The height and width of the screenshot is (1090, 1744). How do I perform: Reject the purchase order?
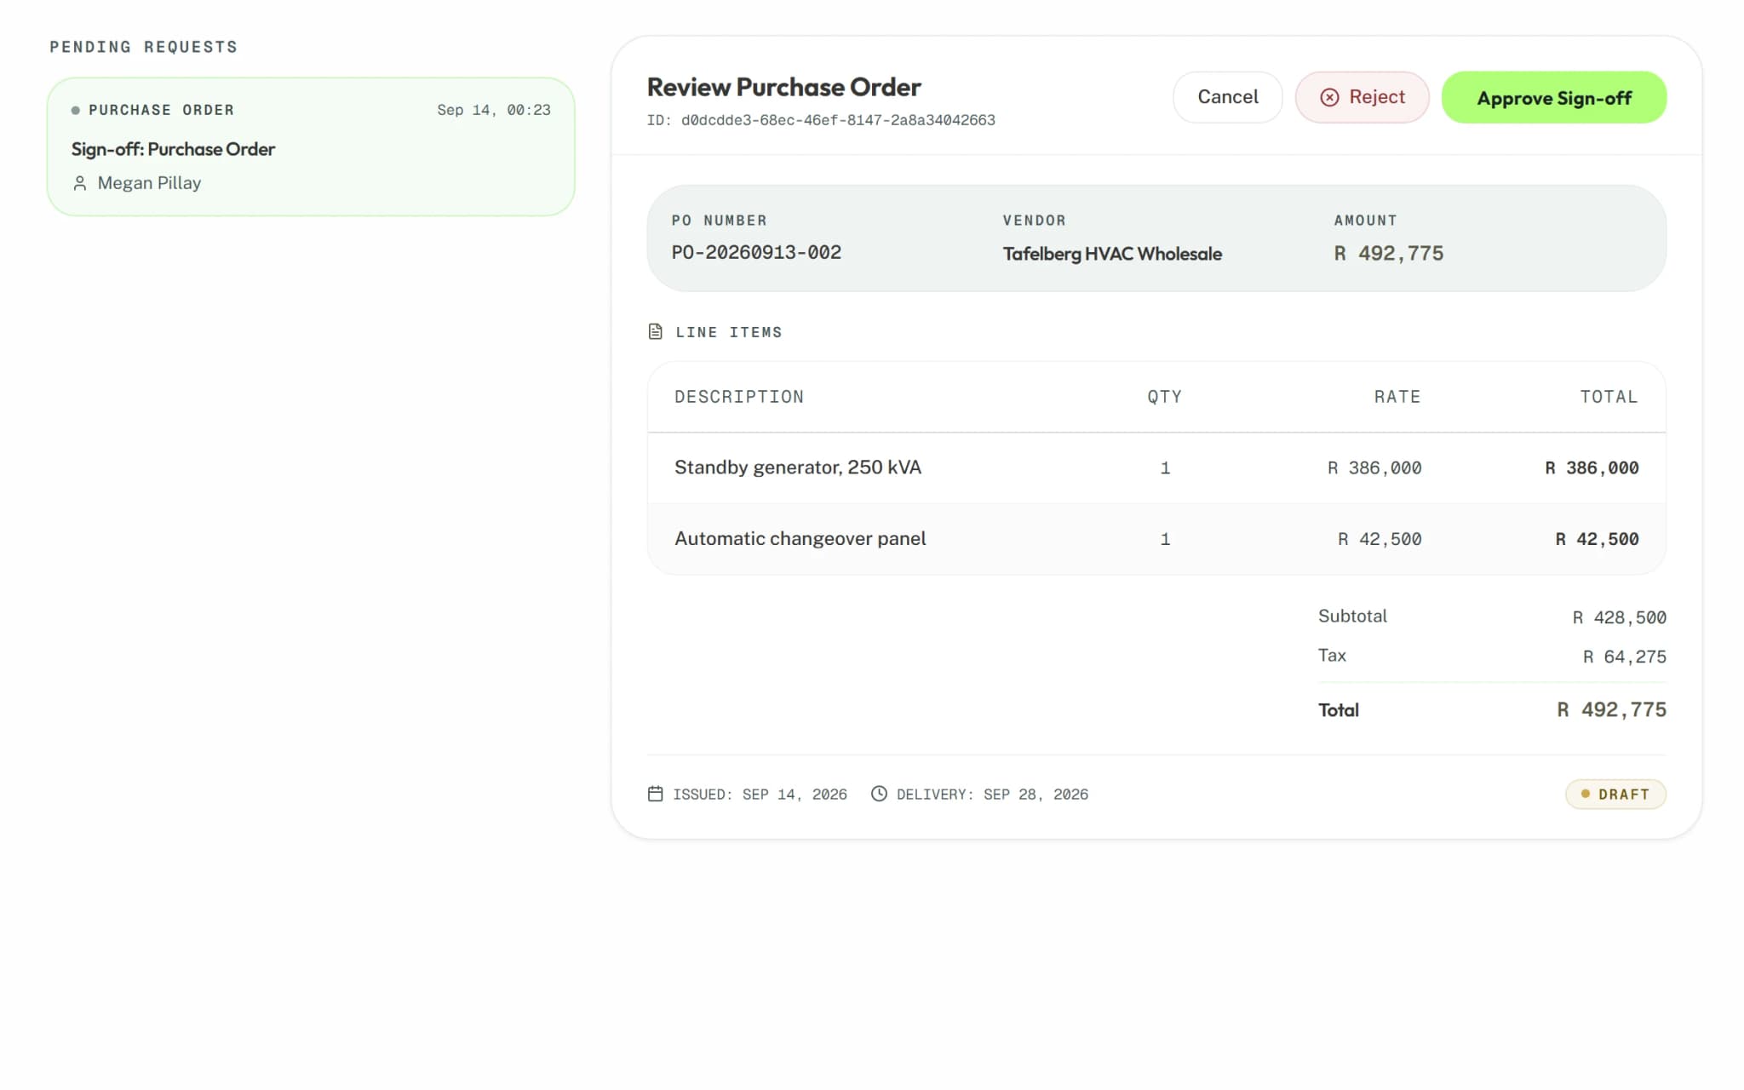1362,97
